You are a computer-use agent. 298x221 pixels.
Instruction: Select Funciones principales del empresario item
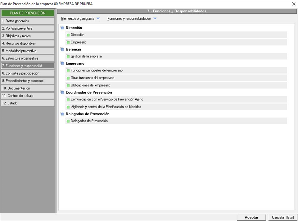[97, 71]
